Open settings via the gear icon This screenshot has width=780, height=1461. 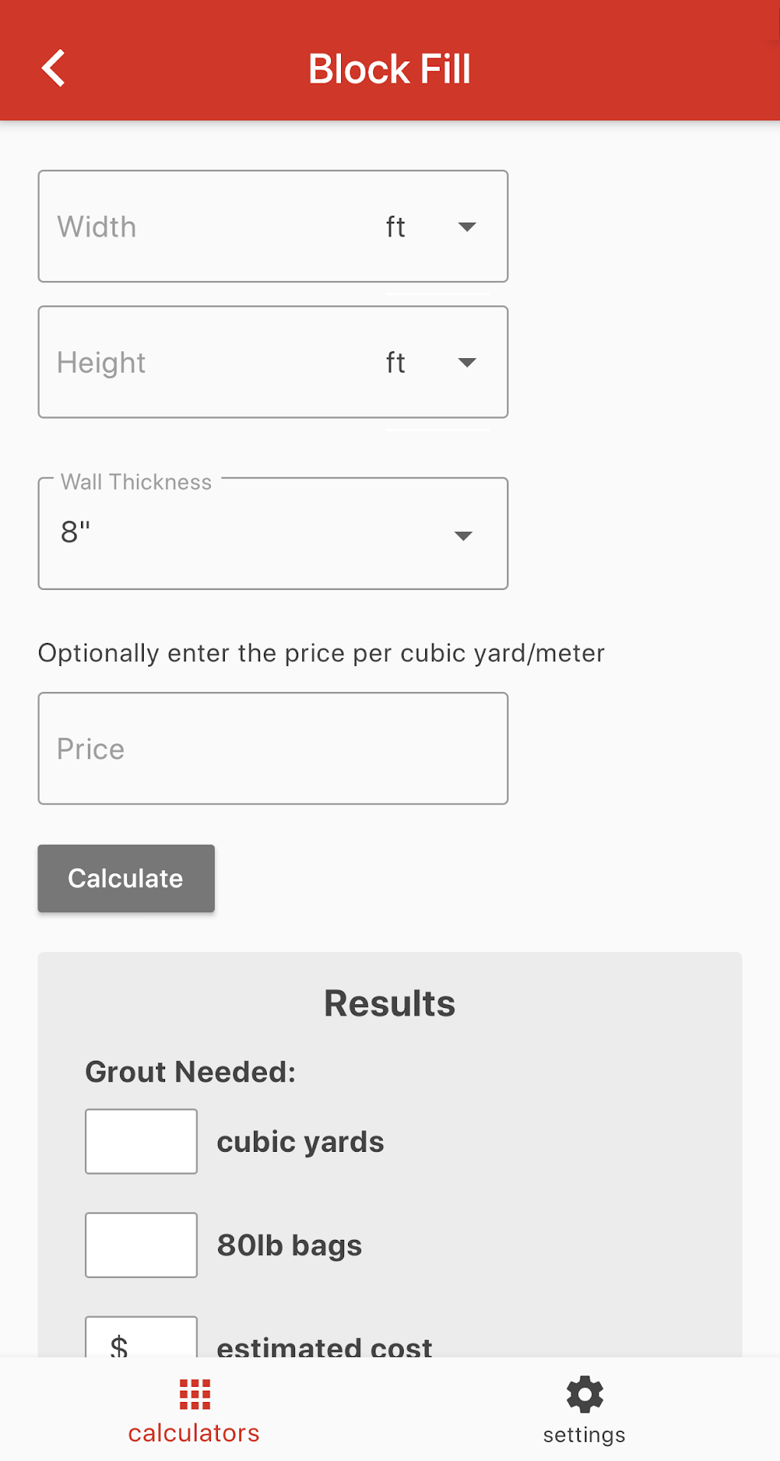(x=583, y=1394)
